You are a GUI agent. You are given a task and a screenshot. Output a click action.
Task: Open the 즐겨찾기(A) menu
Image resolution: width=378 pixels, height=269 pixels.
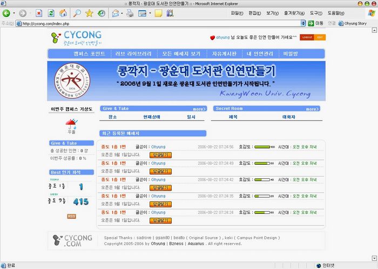click(294, 14)
